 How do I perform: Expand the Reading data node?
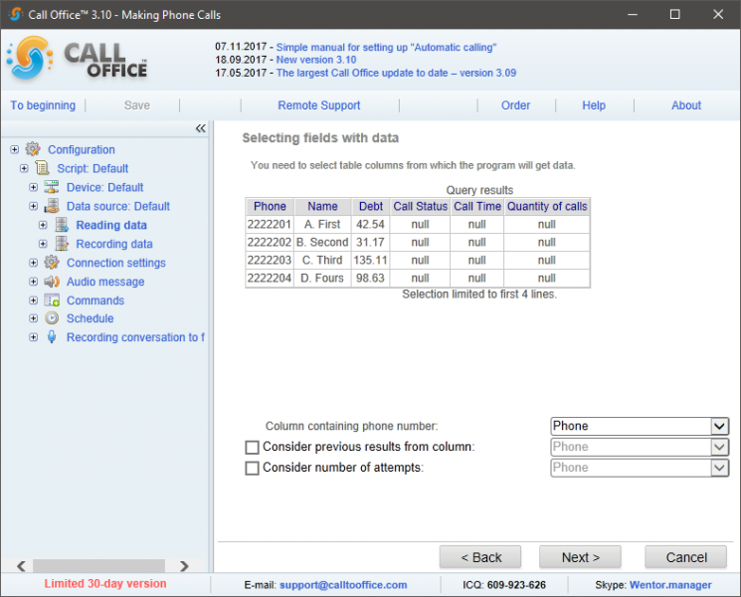point(43,225)
